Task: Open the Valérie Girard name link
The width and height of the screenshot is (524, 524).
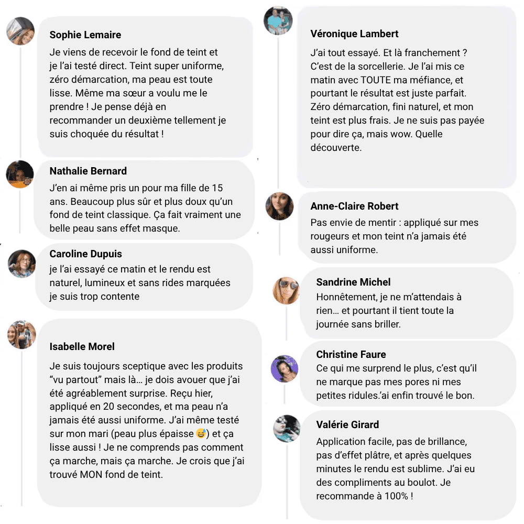Action: pyautogui.click(x=347, y=425)
